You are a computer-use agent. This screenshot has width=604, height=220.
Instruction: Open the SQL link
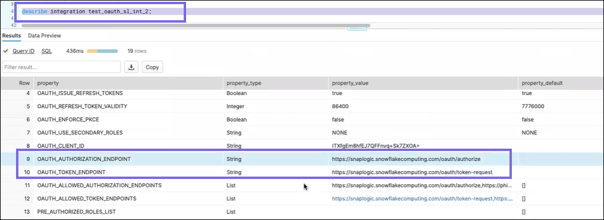tap(46, 51)
